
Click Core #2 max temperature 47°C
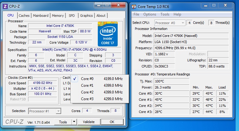209,106
